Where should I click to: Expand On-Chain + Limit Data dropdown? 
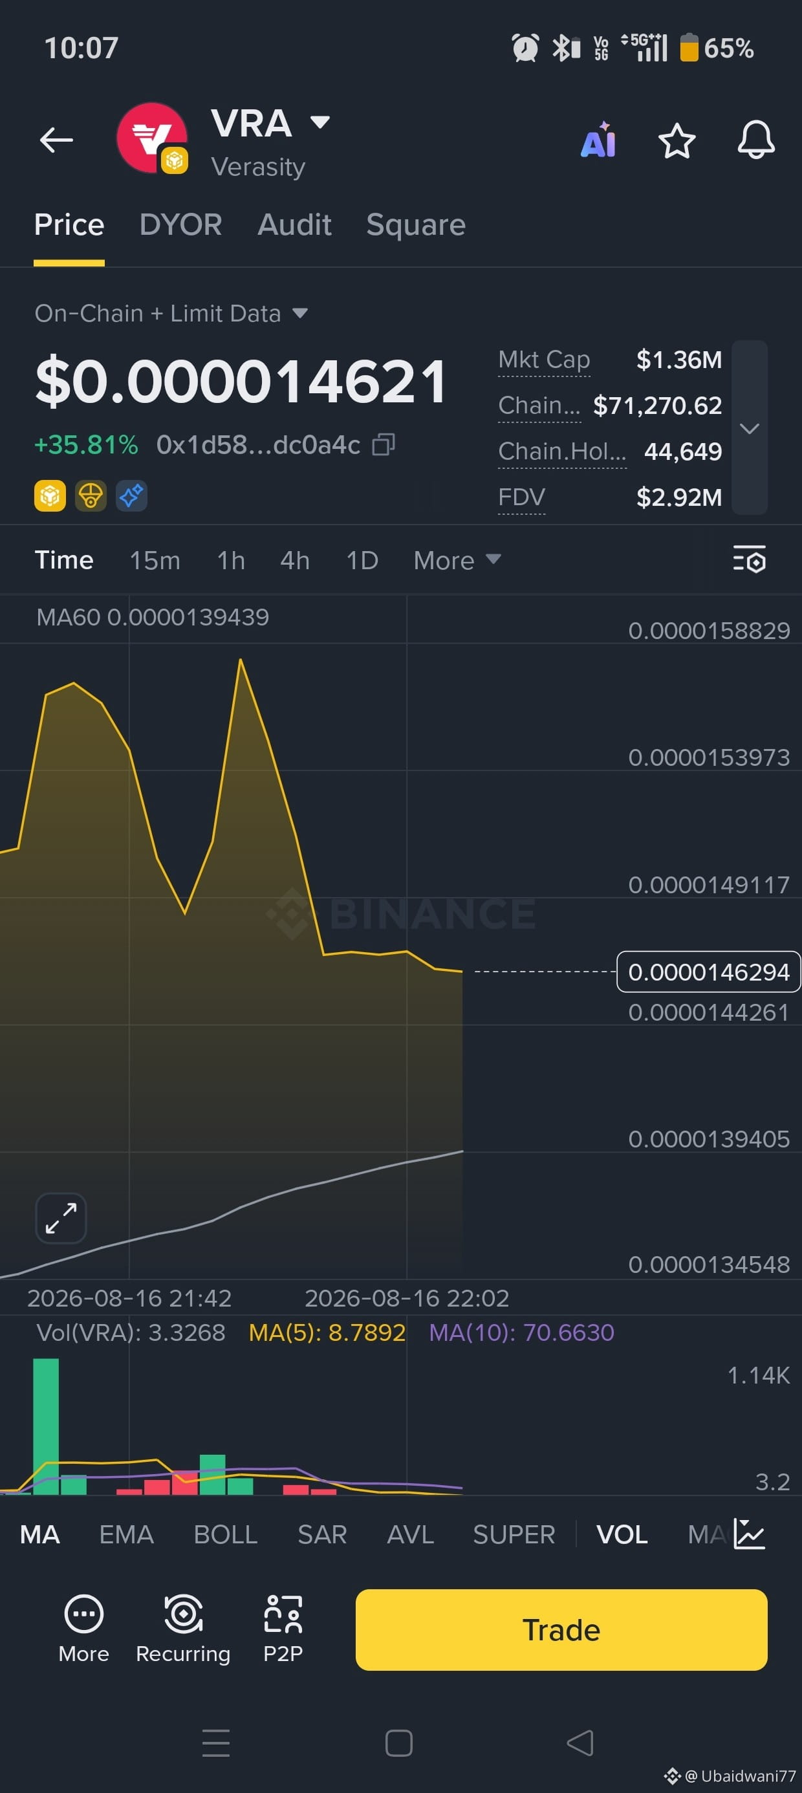[171, 313]
